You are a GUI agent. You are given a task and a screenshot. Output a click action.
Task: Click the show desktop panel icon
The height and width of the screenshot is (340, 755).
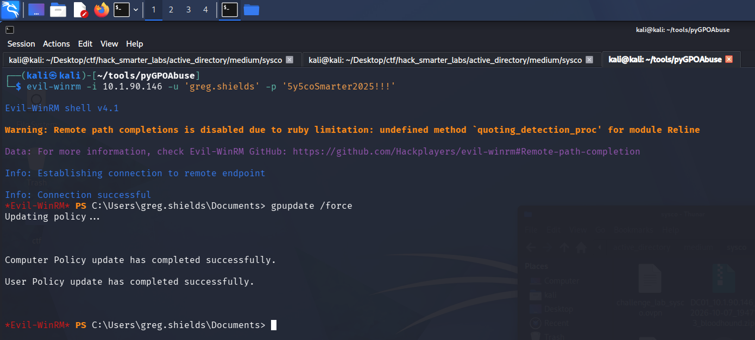click(36, 9)
